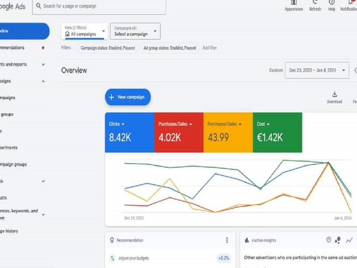Click the Overview page heading
This screenshot has width=357, height=268.
(x=74, y=70)
